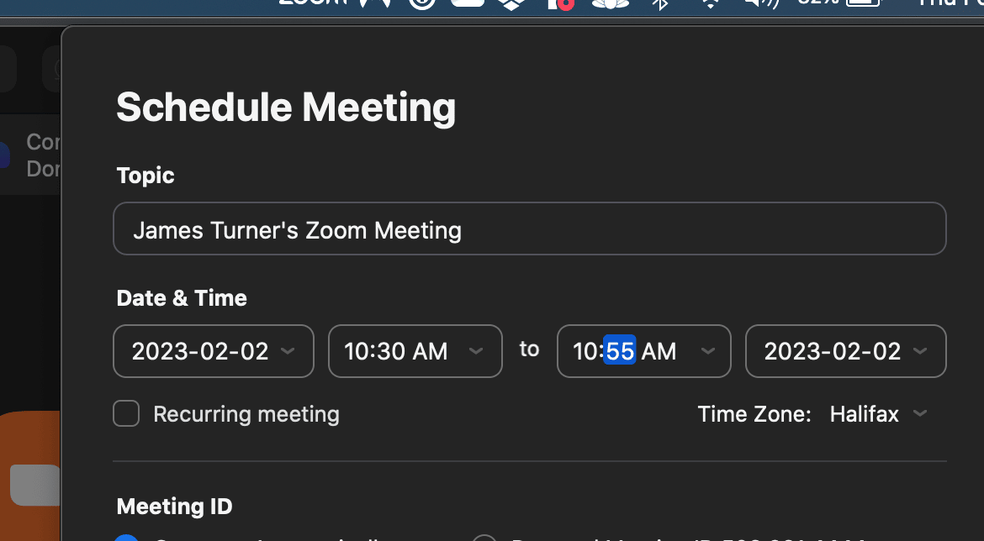Click the lotus-shaped menu bar icon
Viewport: 984px width, 541px height.
point(611,3)
